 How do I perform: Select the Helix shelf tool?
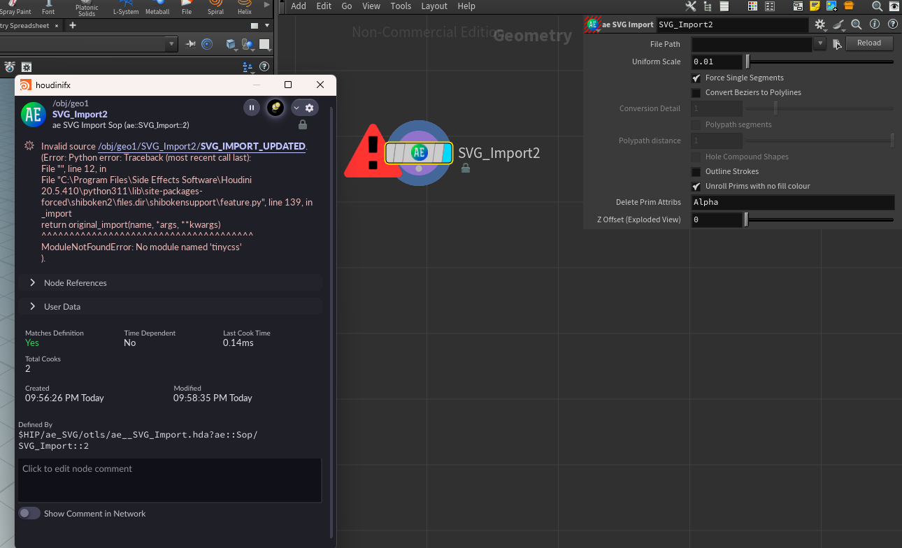coord(244,8)
